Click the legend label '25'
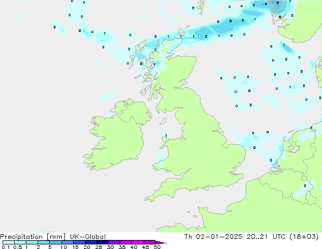This screenshot has height=249, width=322. point(99,247)
